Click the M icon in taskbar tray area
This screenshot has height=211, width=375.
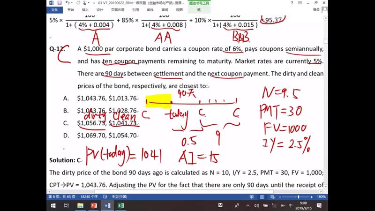point(220,205)
